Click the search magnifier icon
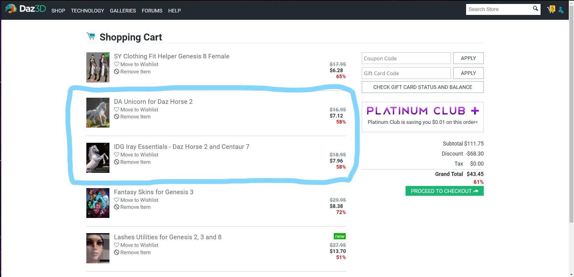This screenshot has width=574, height=277. [535, 9]
